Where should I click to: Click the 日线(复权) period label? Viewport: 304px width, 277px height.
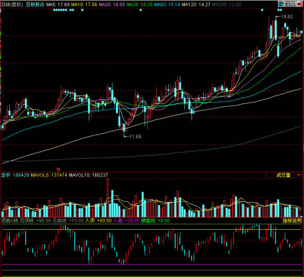click(x=12, y=4)
